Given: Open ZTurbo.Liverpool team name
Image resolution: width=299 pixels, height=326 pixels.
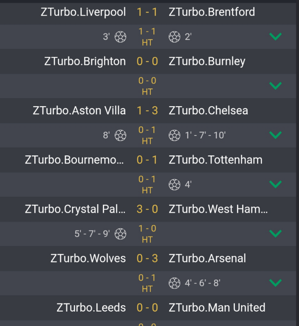Looking at the screenshot, I should [x=83, y=12].
